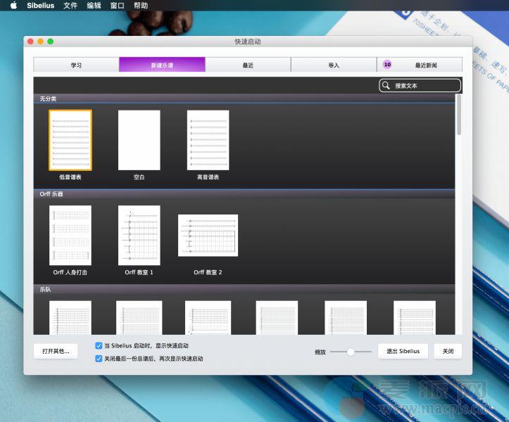Choose the 高音谱表 template thumbnail
509x422 pixels.
point(208,140)
